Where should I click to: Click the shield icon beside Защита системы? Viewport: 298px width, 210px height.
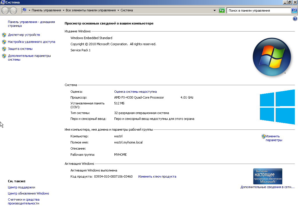(4, 49)
